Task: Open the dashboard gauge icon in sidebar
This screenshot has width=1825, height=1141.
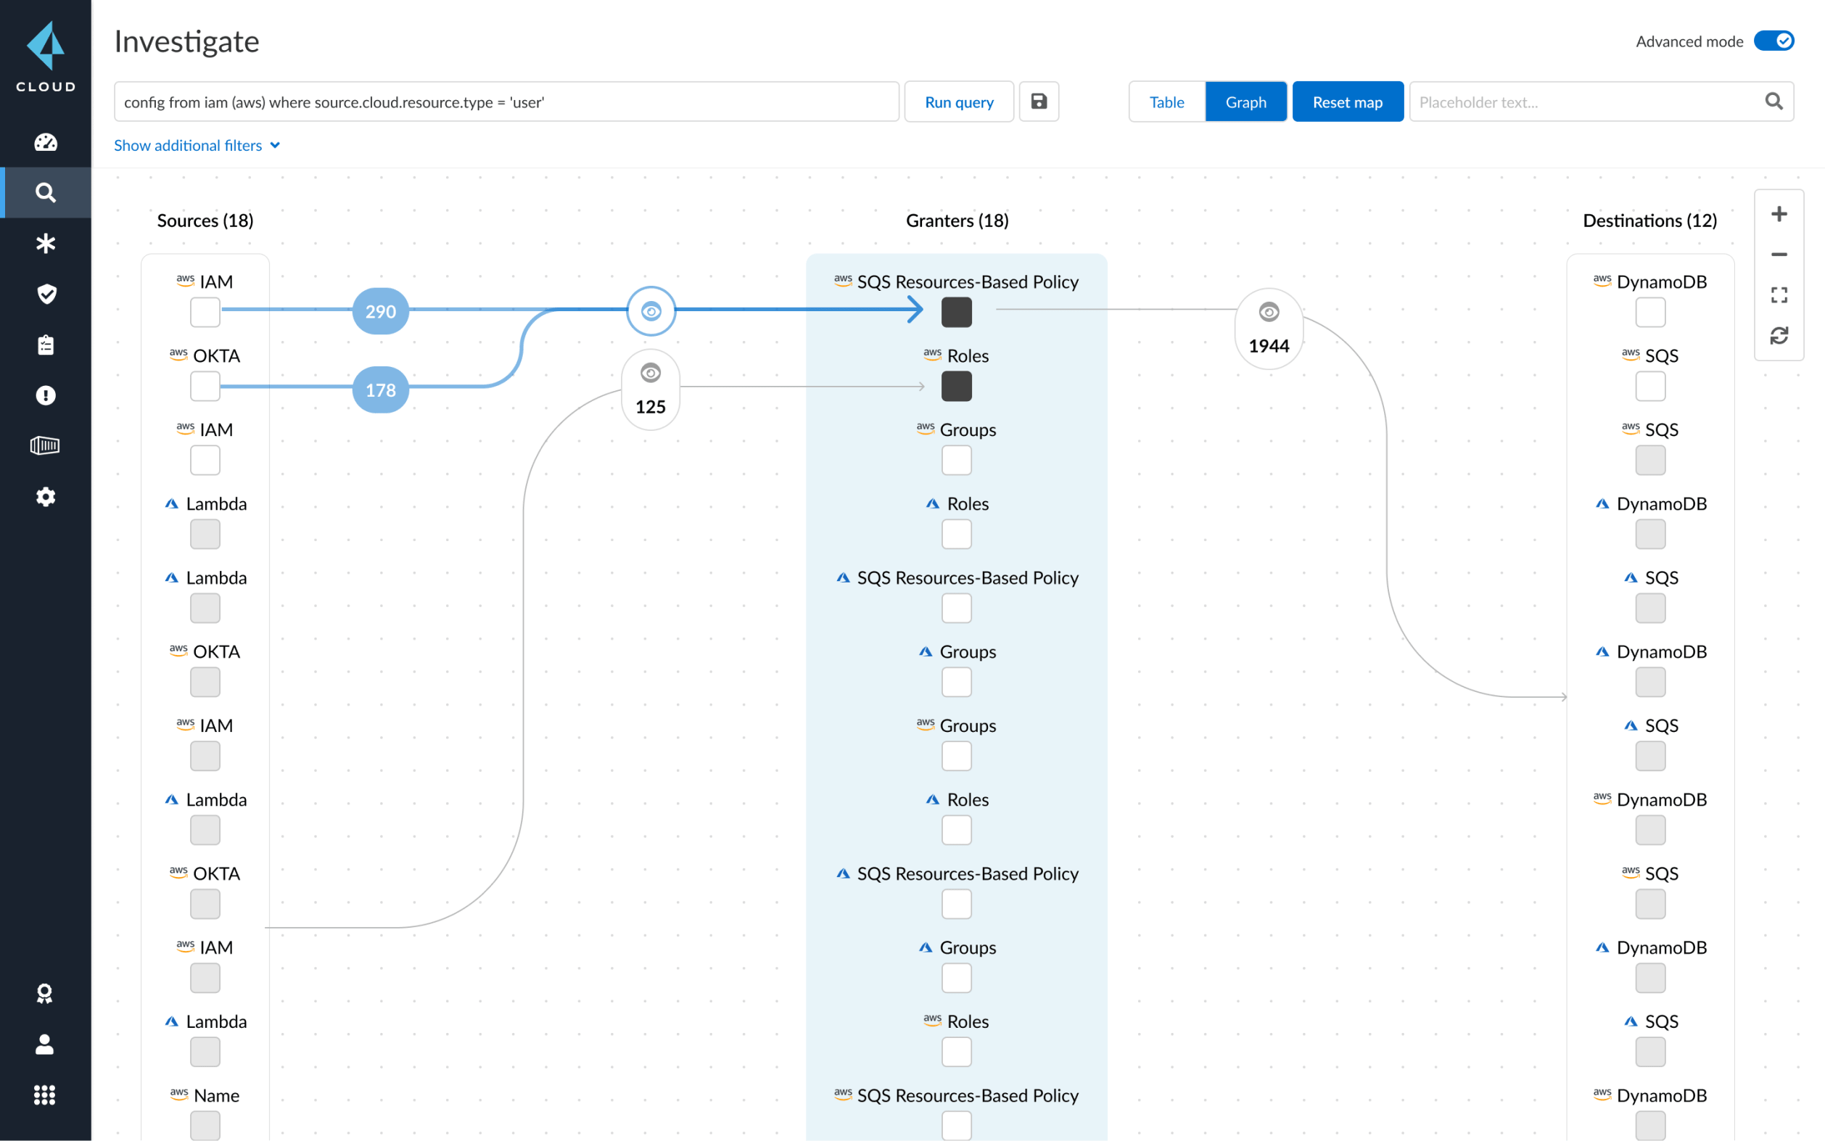Action: (45, 142)
